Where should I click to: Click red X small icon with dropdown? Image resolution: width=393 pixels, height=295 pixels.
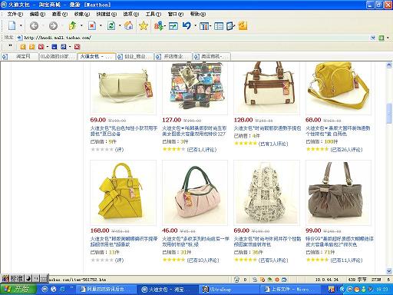click(x=41, y=47)
